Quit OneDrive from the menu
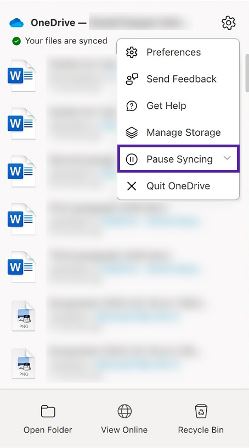This screenshot has width=249, height=448. (178, 186)
